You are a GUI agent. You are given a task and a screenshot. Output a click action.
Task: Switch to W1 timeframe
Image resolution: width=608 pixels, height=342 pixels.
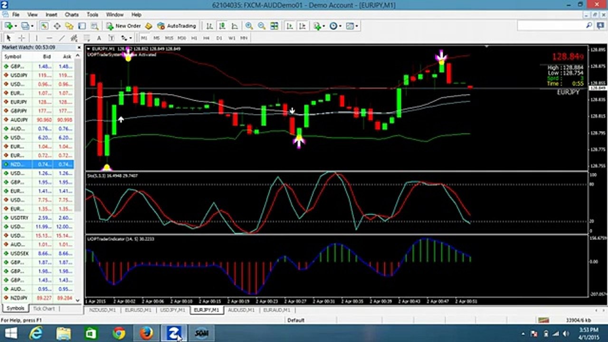[x=231, y=38]
